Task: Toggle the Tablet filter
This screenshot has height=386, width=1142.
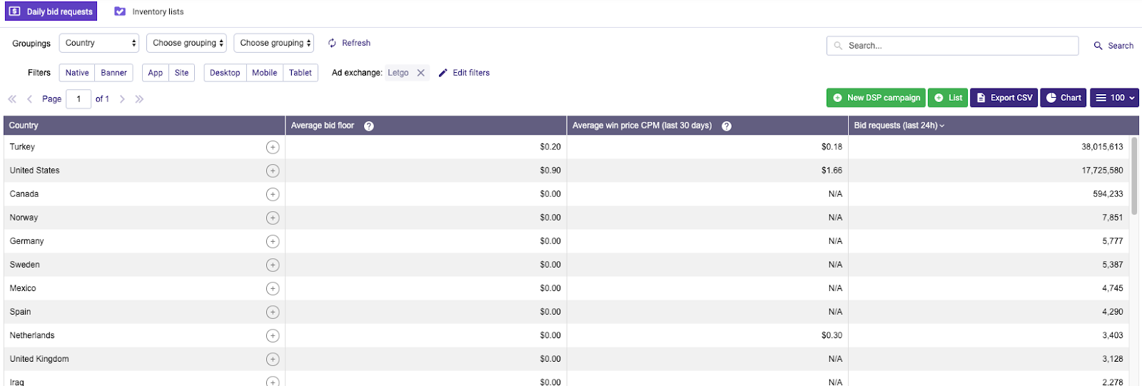Action: tap(300, 73)
